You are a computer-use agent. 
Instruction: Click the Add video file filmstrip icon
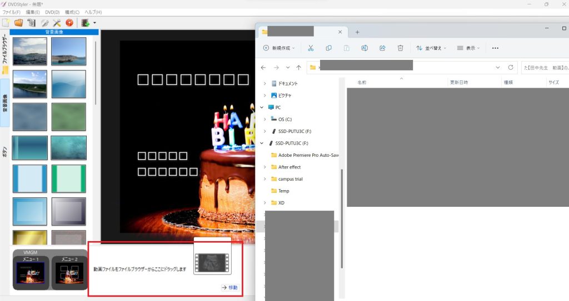(85, 23)
